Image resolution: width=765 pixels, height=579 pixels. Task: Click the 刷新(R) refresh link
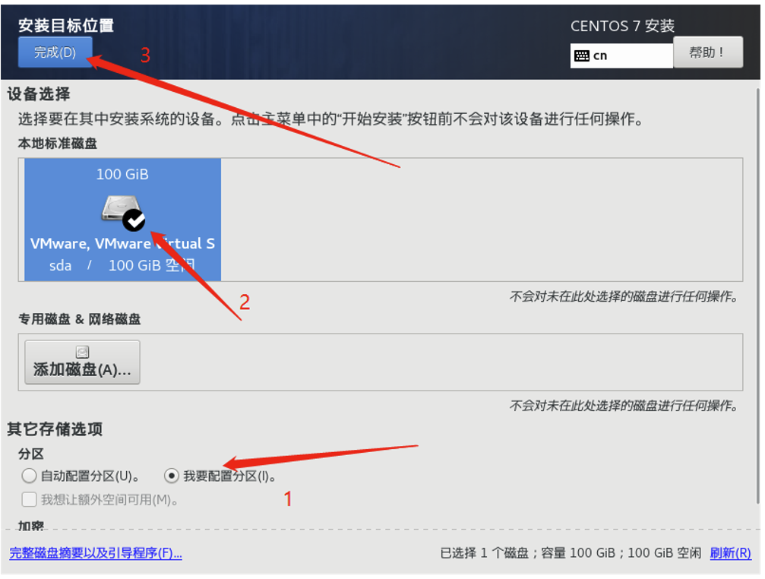pos(730,553)
